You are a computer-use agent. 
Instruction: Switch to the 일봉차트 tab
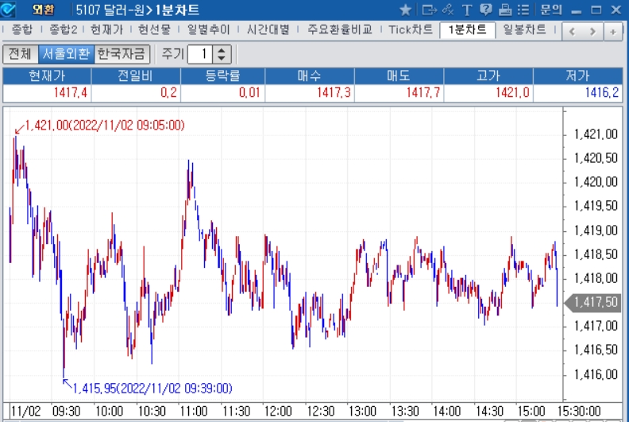point(525,29)
